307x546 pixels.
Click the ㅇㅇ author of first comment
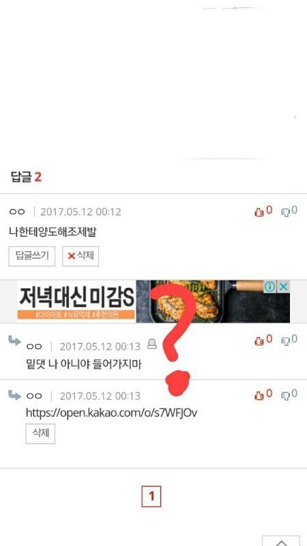[17, 212]
